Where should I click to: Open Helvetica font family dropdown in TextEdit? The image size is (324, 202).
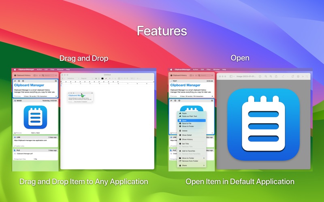click(x=73, y=78)
